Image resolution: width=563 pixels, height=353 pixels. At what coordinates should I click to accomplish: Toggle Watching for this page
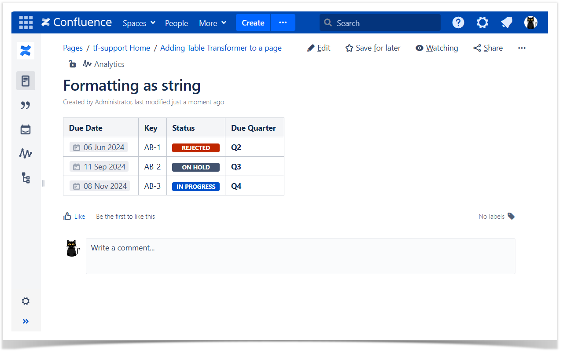(x=437, y=48)
